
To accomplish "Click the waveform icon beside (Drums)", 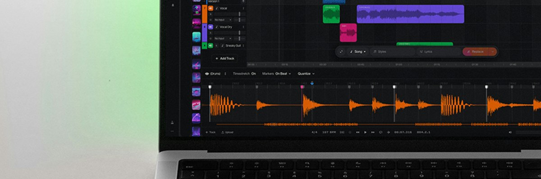I will 207,73.
